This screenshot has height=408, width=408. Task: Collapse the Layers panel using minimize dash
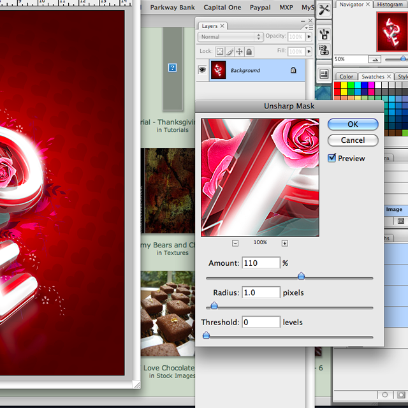tap(303, 21)
